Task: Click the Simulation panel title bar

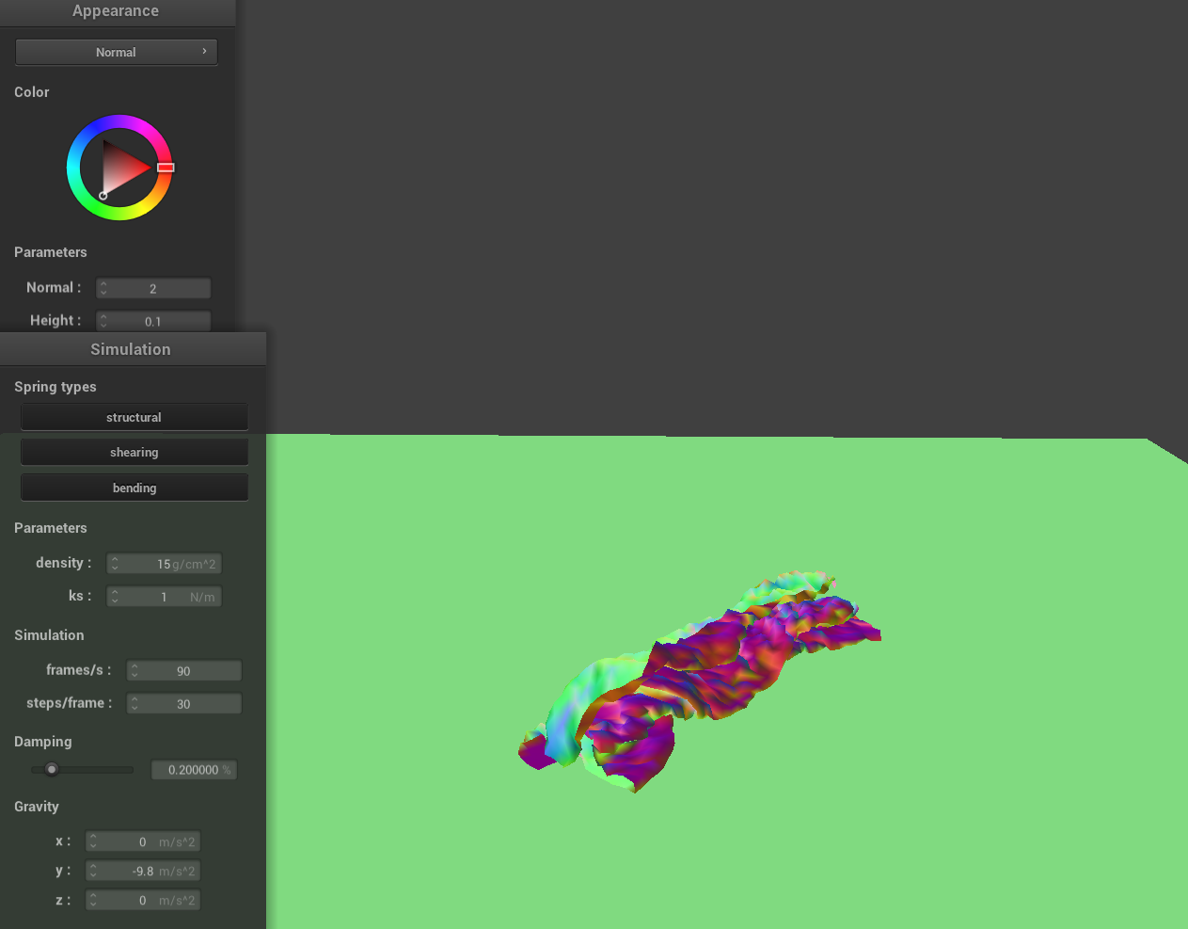Action: [131, 349]
